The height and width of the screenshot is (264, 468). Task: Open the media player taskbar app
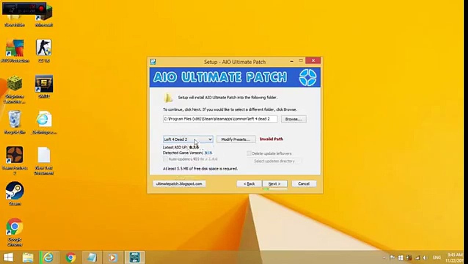(113, 257)
